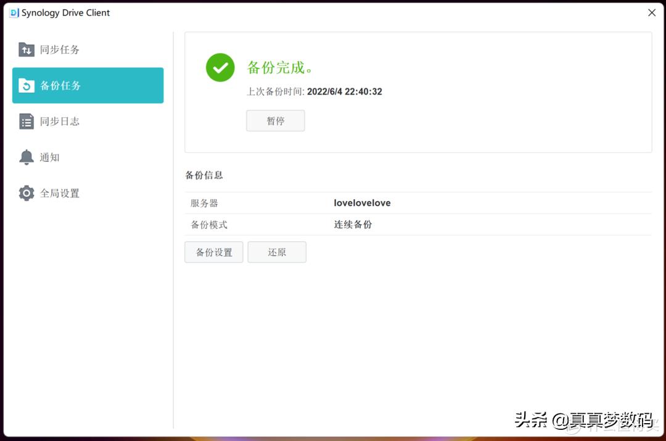The height and width of the screenshot is (441, 666).
Task: Open the 备份设置 backup settings
Action: pyautogui.click(x=213, y=252)
